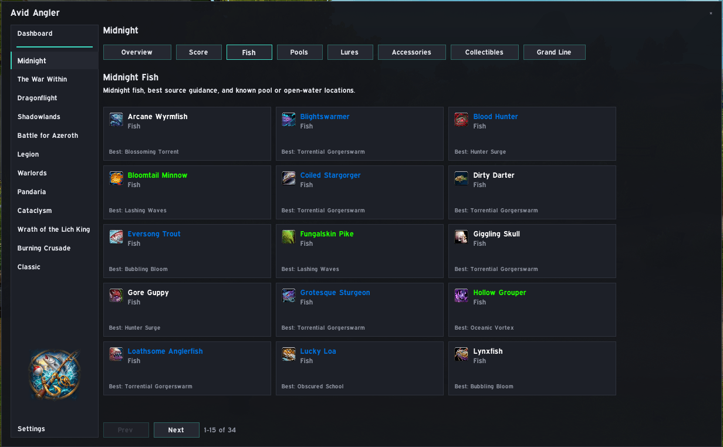Viewport: 723px width, 447px height.
Task: Switch to the Score tab
Action: pyautogui.click(x=198, y=52)
